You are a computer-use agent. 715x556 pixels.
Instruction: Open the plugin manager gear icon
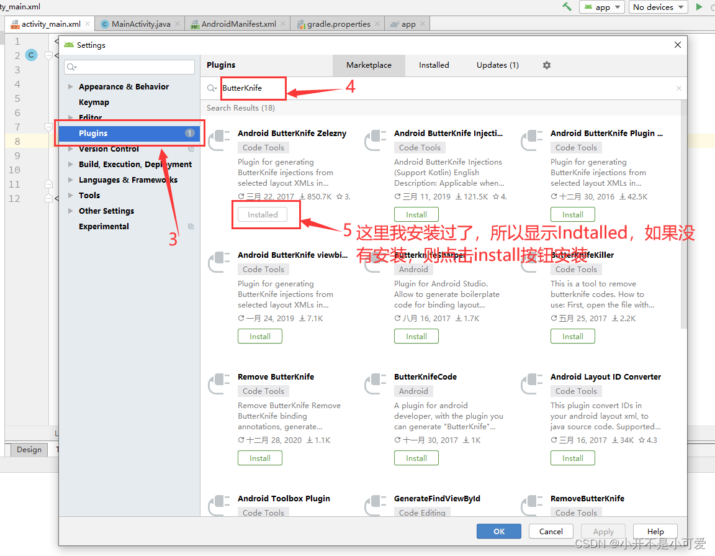[x=546, y=65]
